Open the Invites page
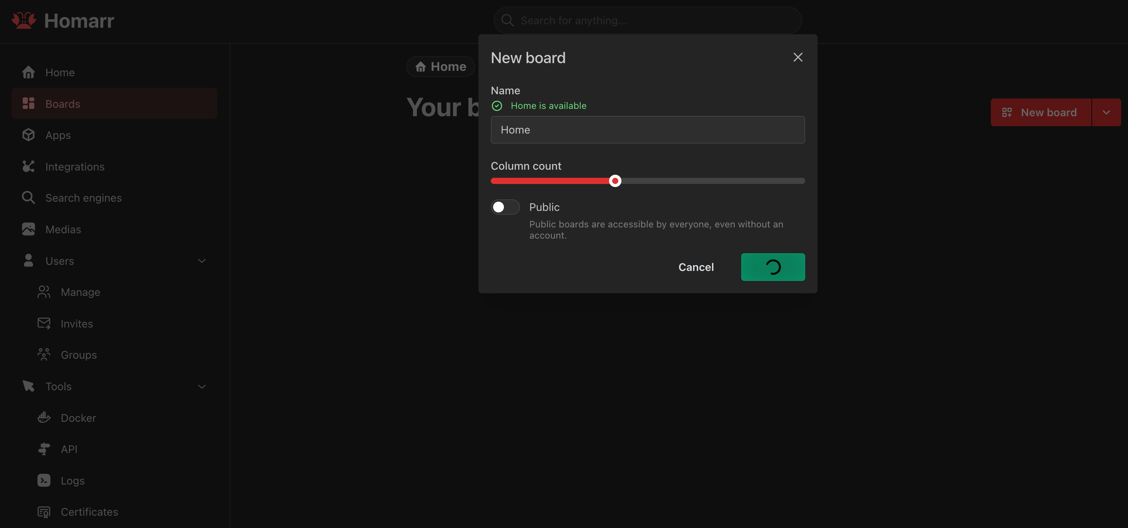The height and width of the screenshot is (528, 1128). click(114, 323)
